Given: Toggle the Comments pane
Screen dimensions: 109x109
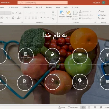Looking at the screenshot, I should click(73, 107).
